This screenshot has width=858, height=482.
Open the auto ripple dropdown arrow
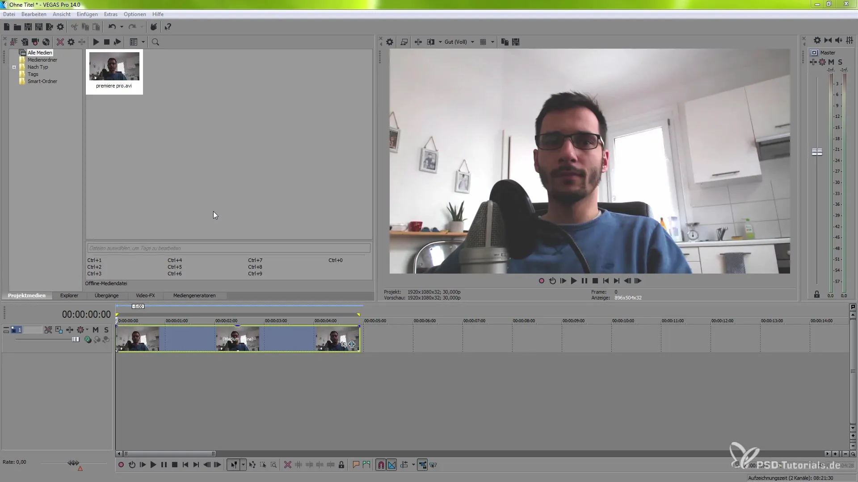click(413, 465)
